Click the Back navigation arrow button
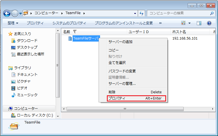 pos(7,13)
